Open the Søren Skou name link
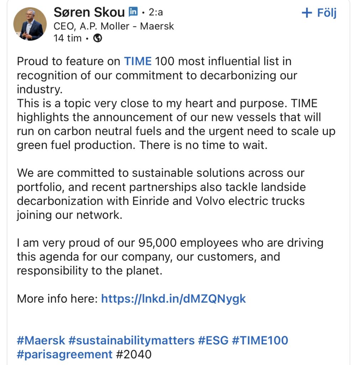 89,12
